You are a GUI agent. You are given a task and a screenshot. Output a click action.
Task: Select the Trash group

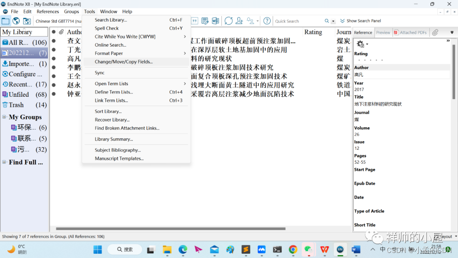tap(25, 105)
